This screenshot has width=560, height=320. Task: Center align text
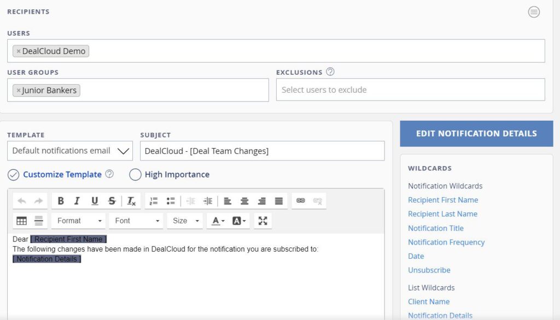point(244,201)
